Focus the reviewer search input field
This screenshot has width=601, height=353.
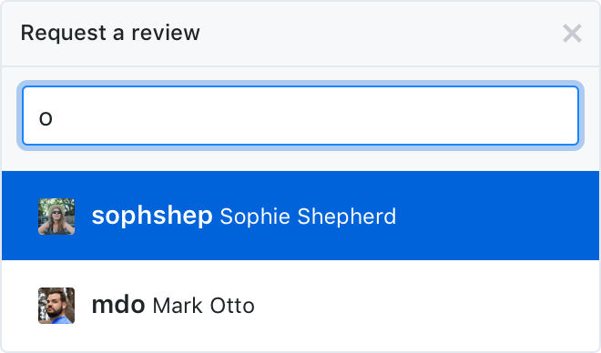click(300, 116)
